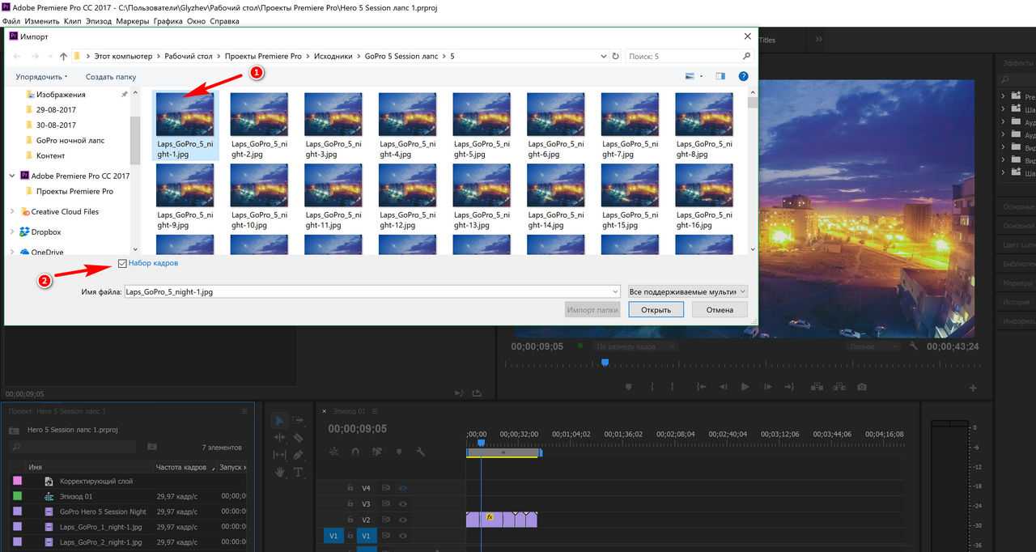Viewport: 1036px width, 552px height.
Task: Expand the Dropbox tree node
Action: tap(11, 232)
